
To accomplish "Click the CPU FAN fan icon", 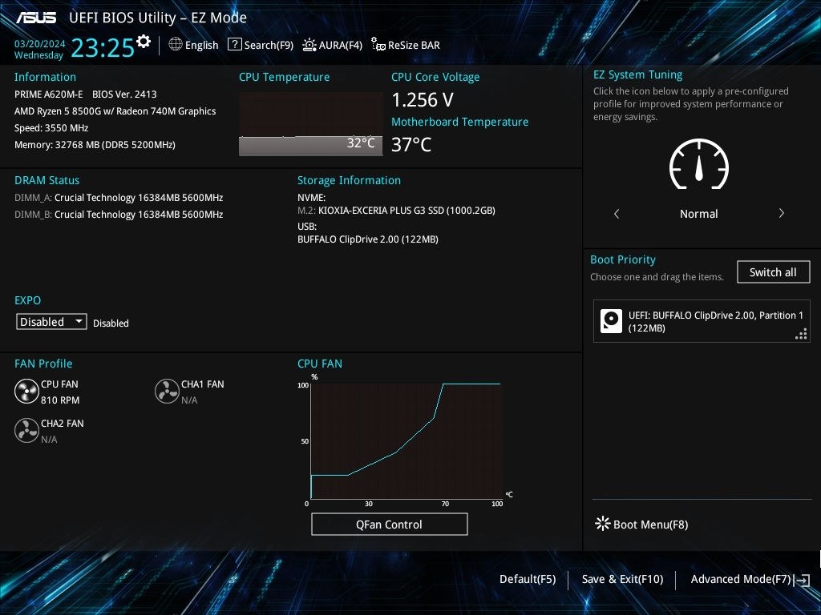I will click(x=26, y=392).
